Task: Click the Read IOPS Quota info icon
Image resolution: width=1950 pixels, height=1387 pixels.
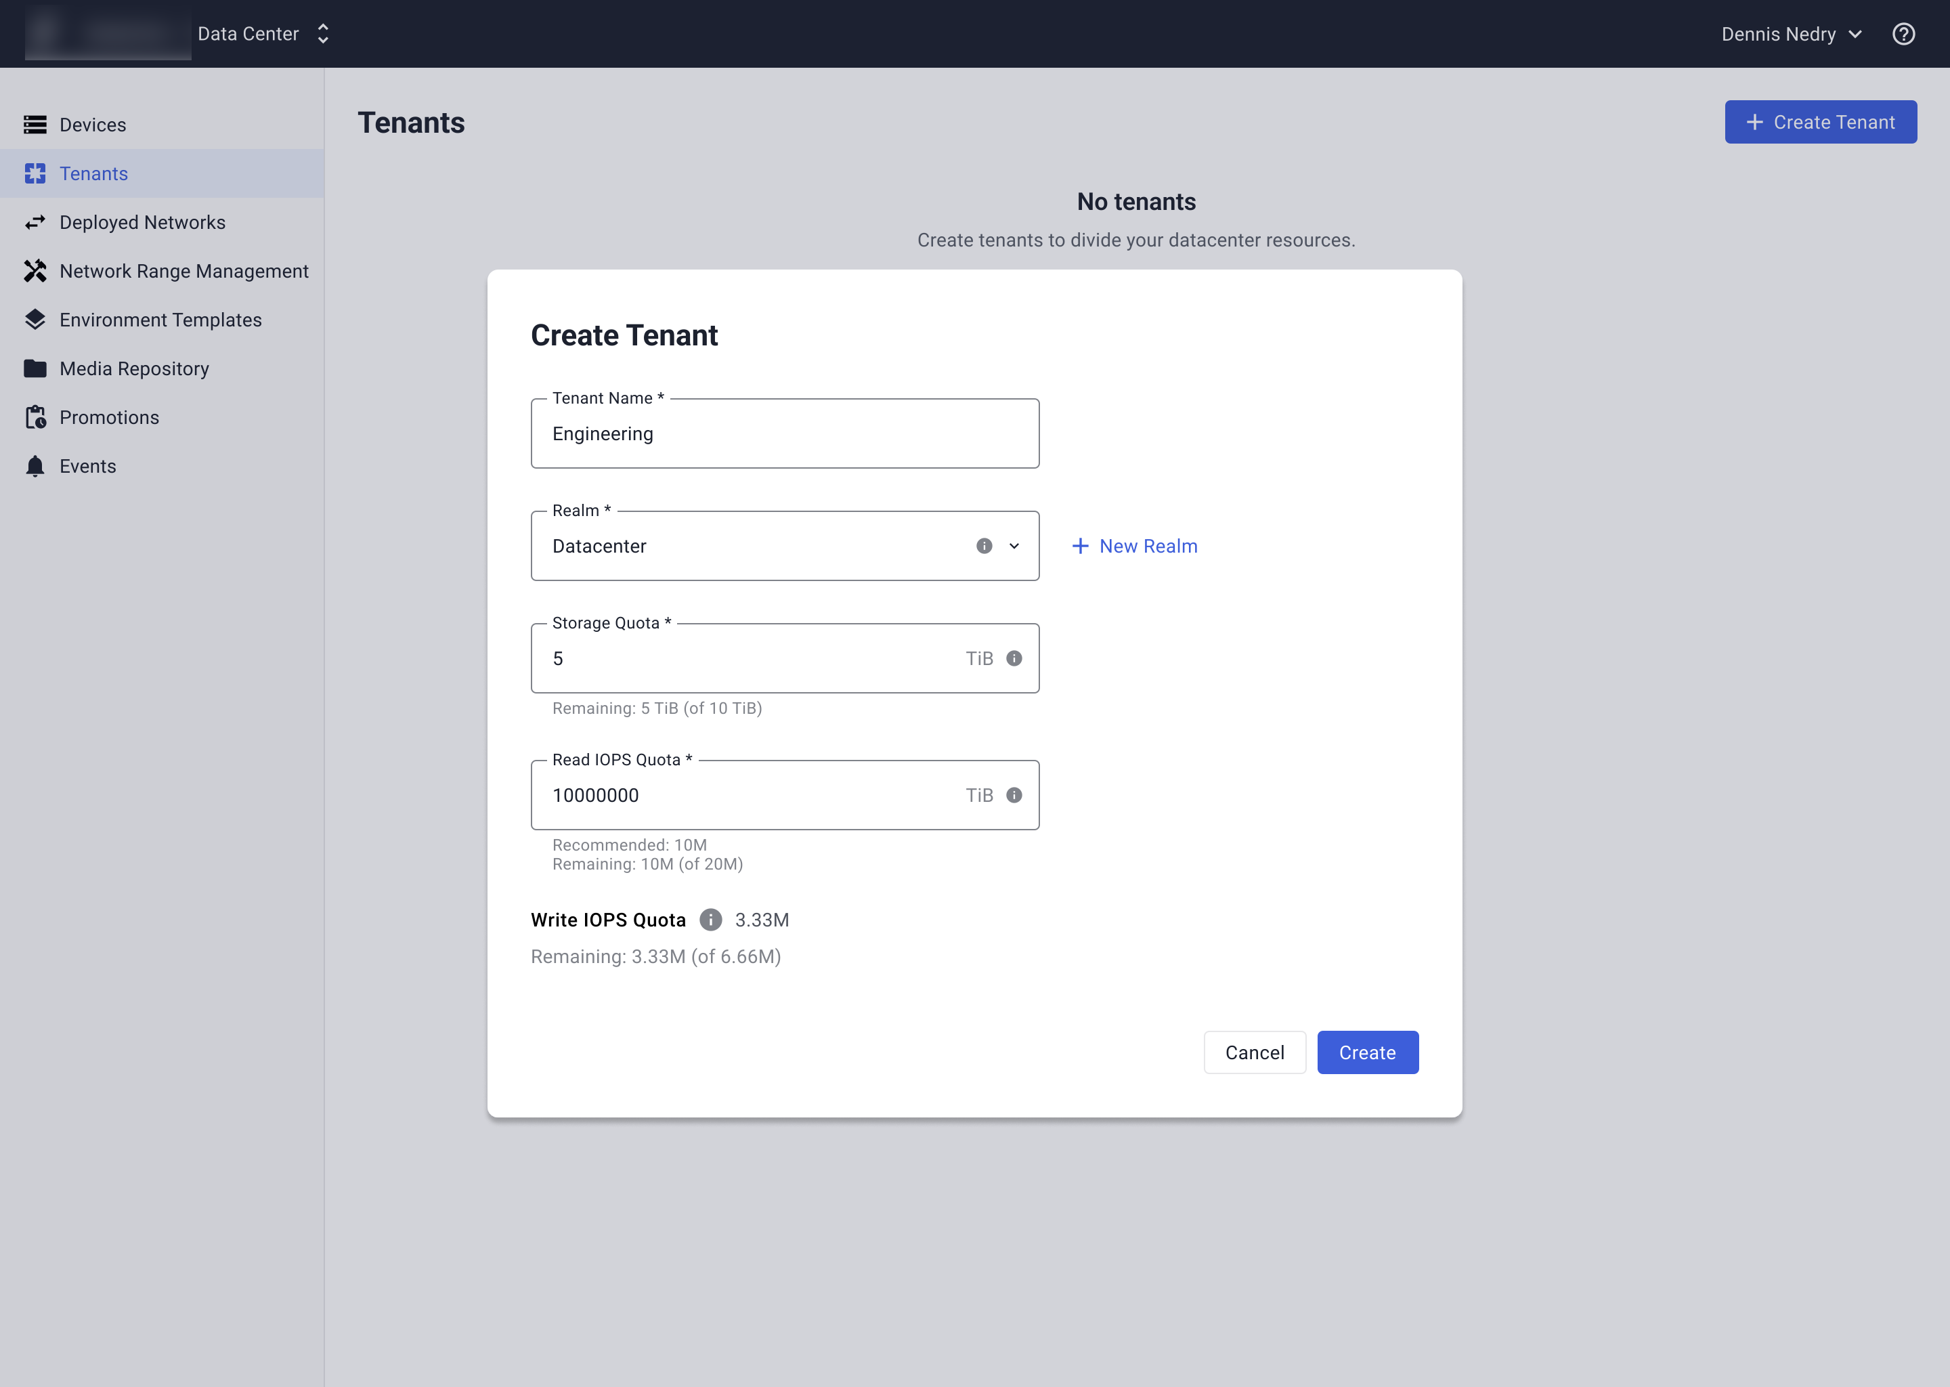Action: pyautogui.click(x=1014, y=795)
